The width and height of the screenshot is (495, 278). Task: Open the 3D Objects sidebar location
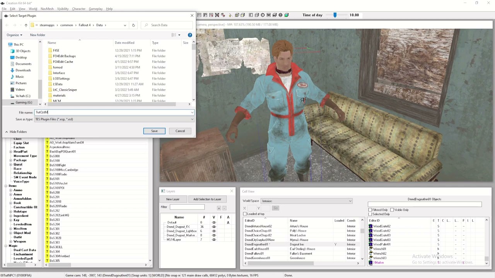click(23, 51)
